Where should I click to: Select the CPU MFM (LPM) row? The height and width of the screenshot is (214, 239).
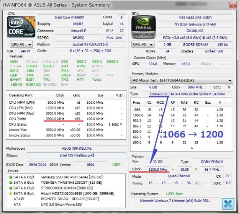66,103
